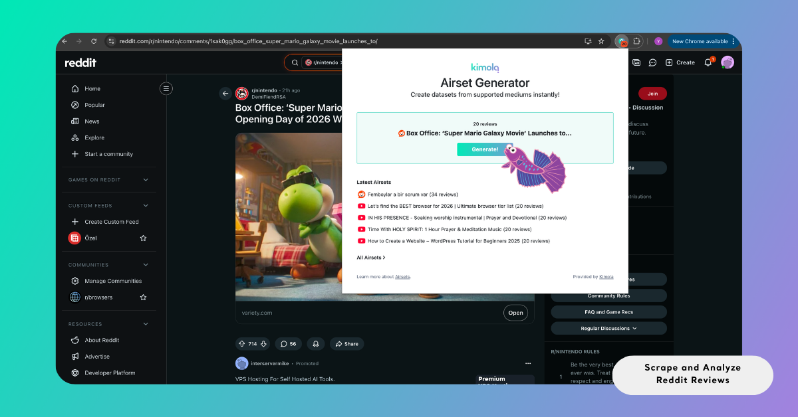Bookmark this page with the star
Viewport: 798px width, 417px height.
click(x=601, y=41)
